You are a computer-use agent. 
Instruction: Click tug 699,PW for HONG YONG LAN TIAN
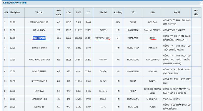(103, 60)
